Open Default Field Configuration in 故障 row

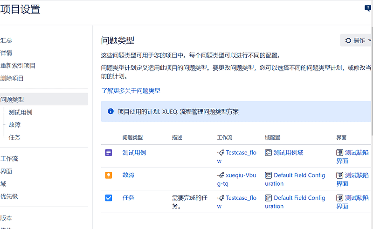coord(295,179)
